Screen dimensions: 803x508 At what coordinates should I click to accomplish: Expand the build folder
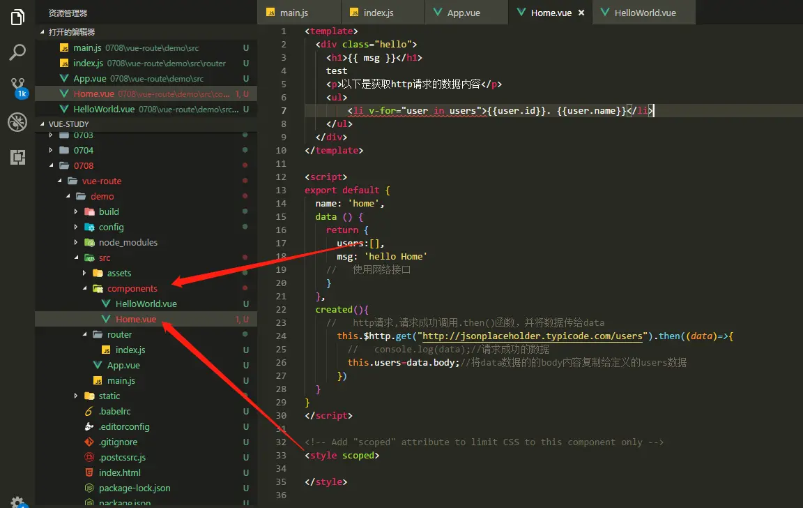[x=146, y=211]
